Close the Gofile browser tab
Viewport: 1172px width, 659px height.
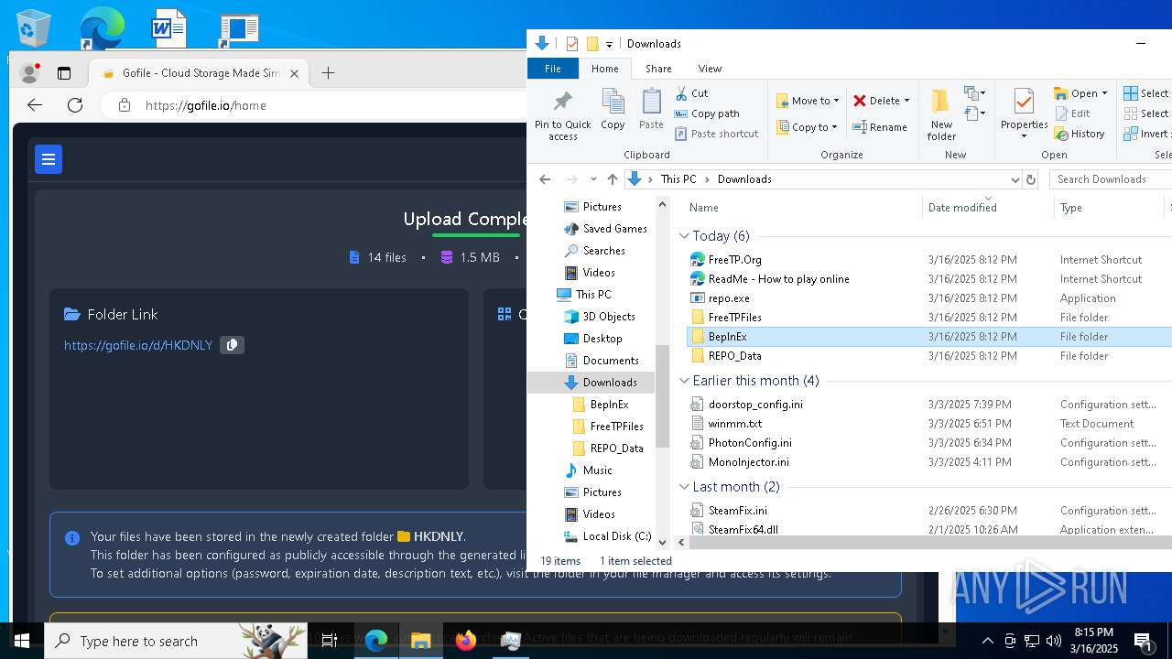[294, 73]
